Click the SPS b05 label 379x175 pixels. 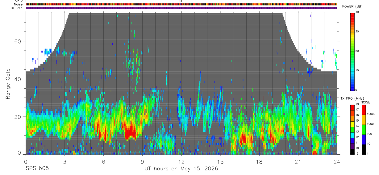point(37,169)
